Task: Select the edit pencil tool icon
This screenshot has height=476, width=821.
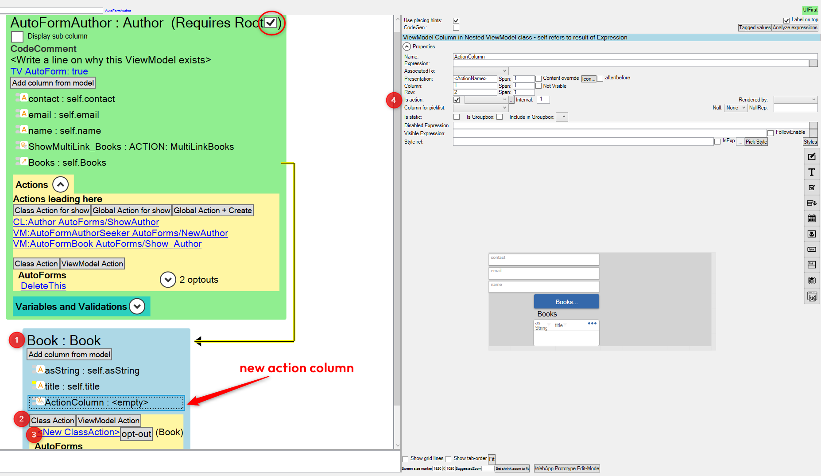Action: coord(811,157)
